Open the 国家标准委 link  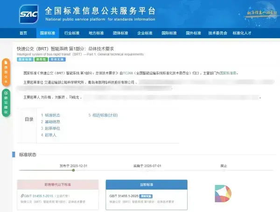[x=228, y=73]
